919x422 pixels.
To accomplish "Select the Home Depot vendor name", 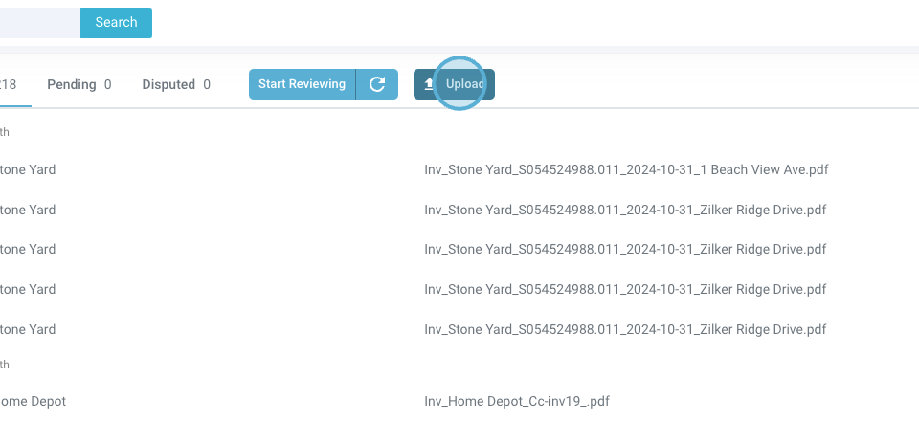I will [34, 401].
